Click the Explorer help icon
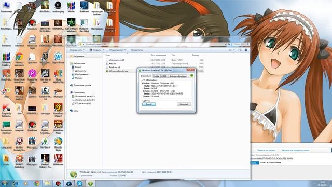332x187 pixels. click(x=246, y=50)
